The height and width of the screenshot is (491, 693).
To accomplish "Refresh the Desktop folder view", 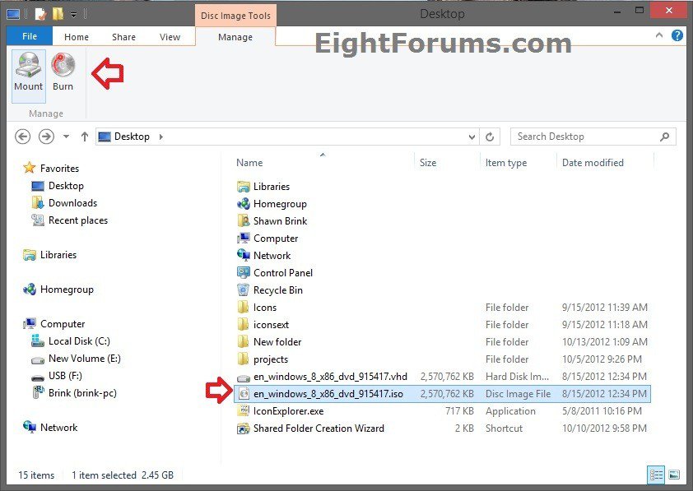I will [x=490, y=137].
